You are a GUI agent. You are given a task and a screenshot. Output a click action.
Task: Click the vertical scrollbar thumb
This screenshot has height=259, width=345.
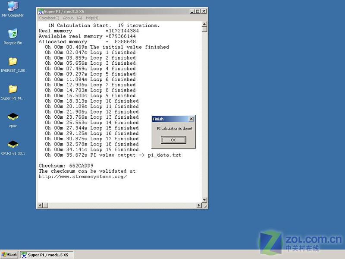204,29
